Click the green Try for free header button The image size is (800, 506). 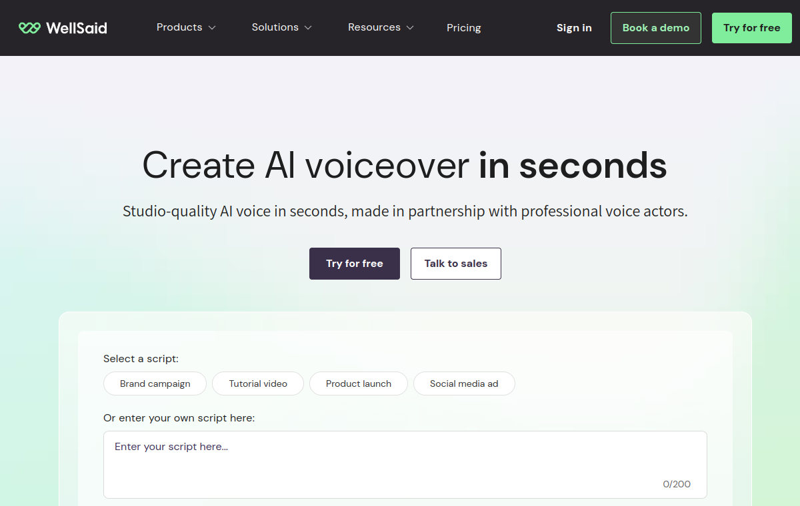coord(752,28)
